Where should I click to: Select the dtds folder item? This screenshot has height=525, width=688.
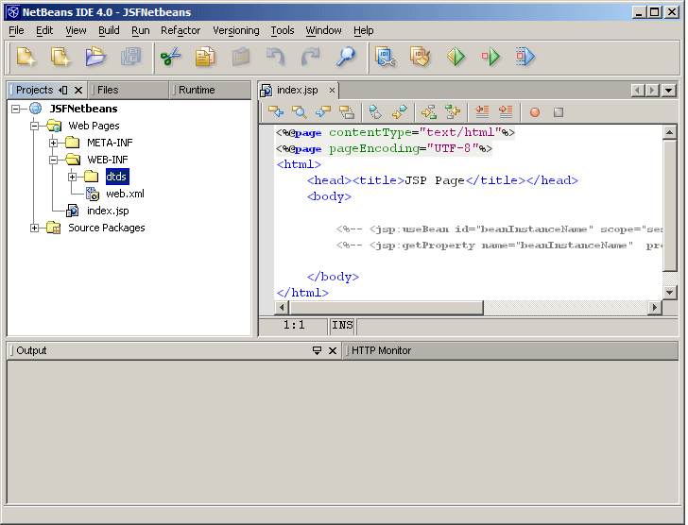116,177
